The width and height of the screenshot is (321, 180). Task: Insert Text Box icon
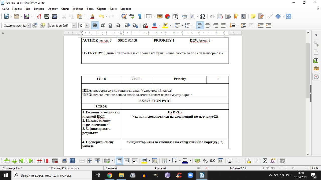pyautogui.click(x=175, y=16)
